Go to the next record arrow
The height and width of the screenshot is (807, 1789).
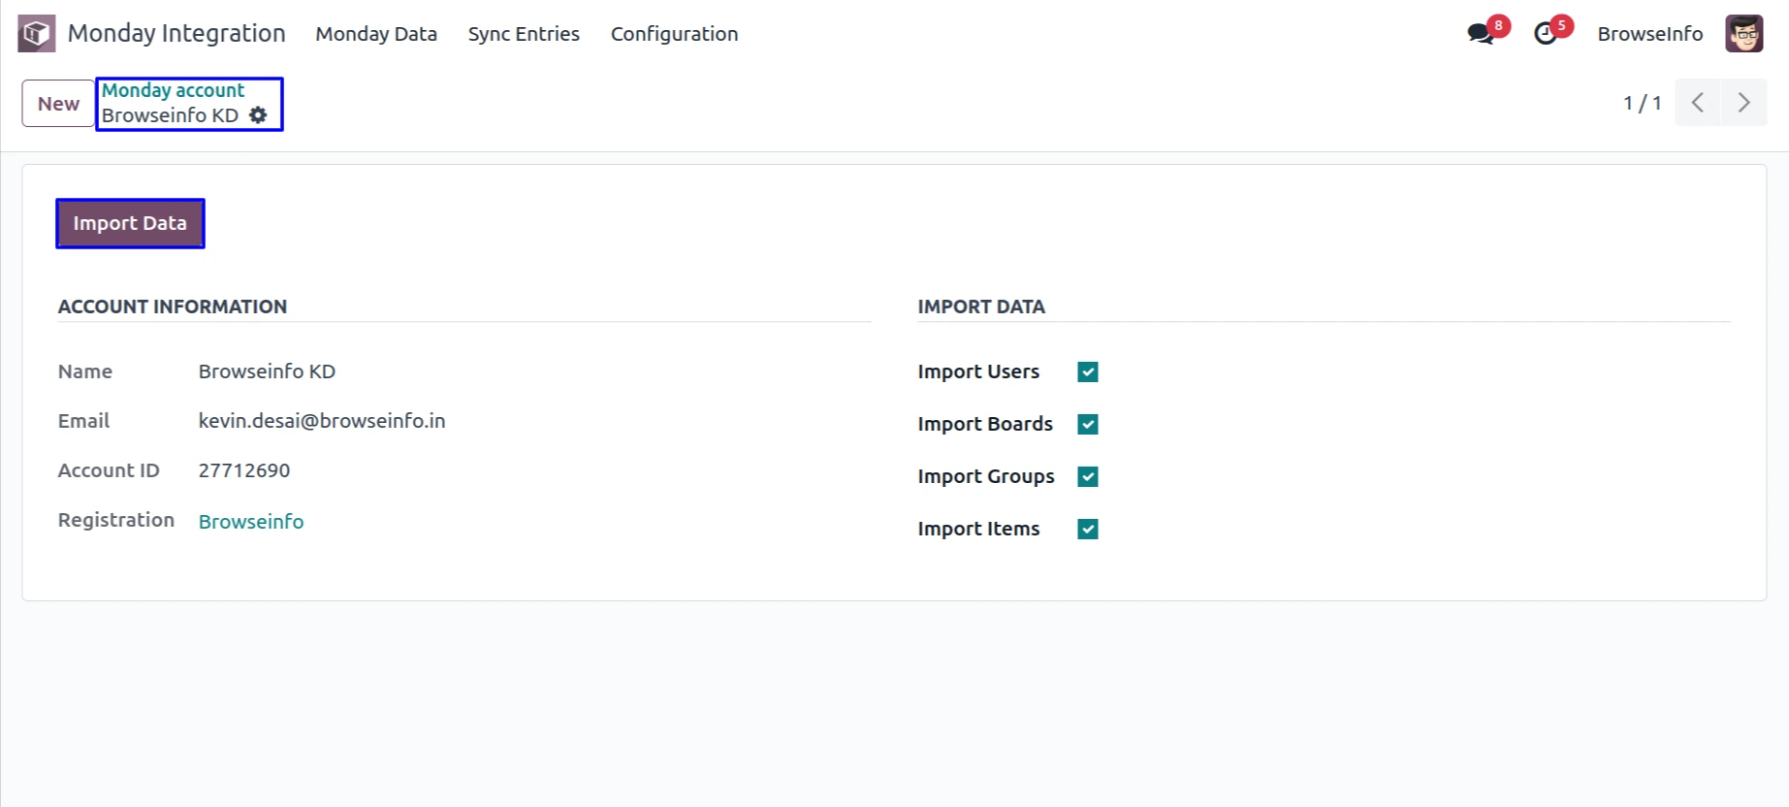[x=1743, y=103]
